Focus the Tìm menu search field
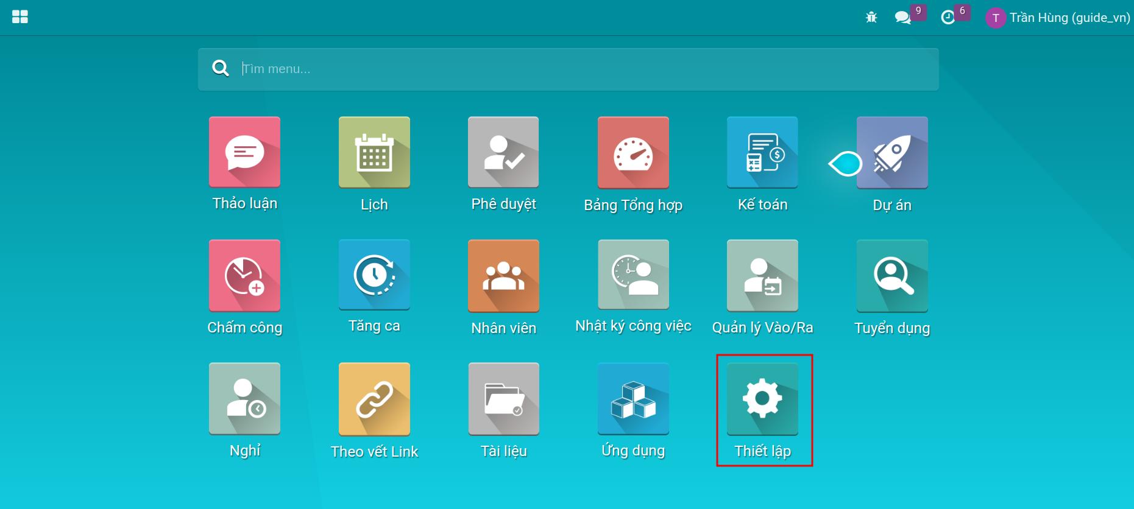This screenshot has height=509, width=1134. (x=568, y=69)
